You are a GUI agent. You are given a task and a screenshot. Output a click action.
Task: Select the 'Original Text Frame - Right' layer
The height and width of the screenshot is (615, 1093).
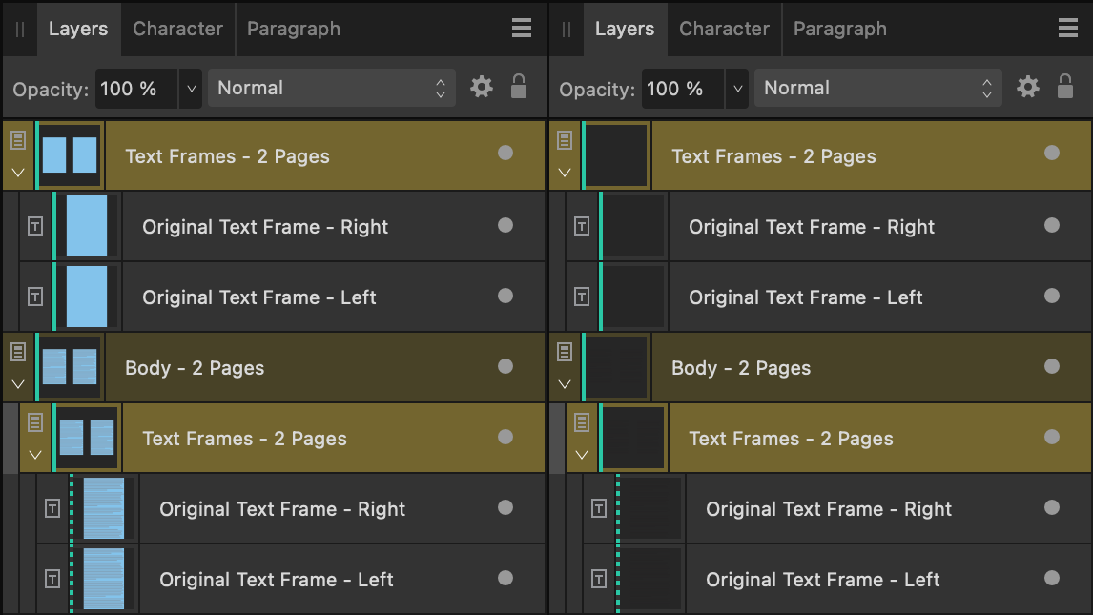click(265, 226)
